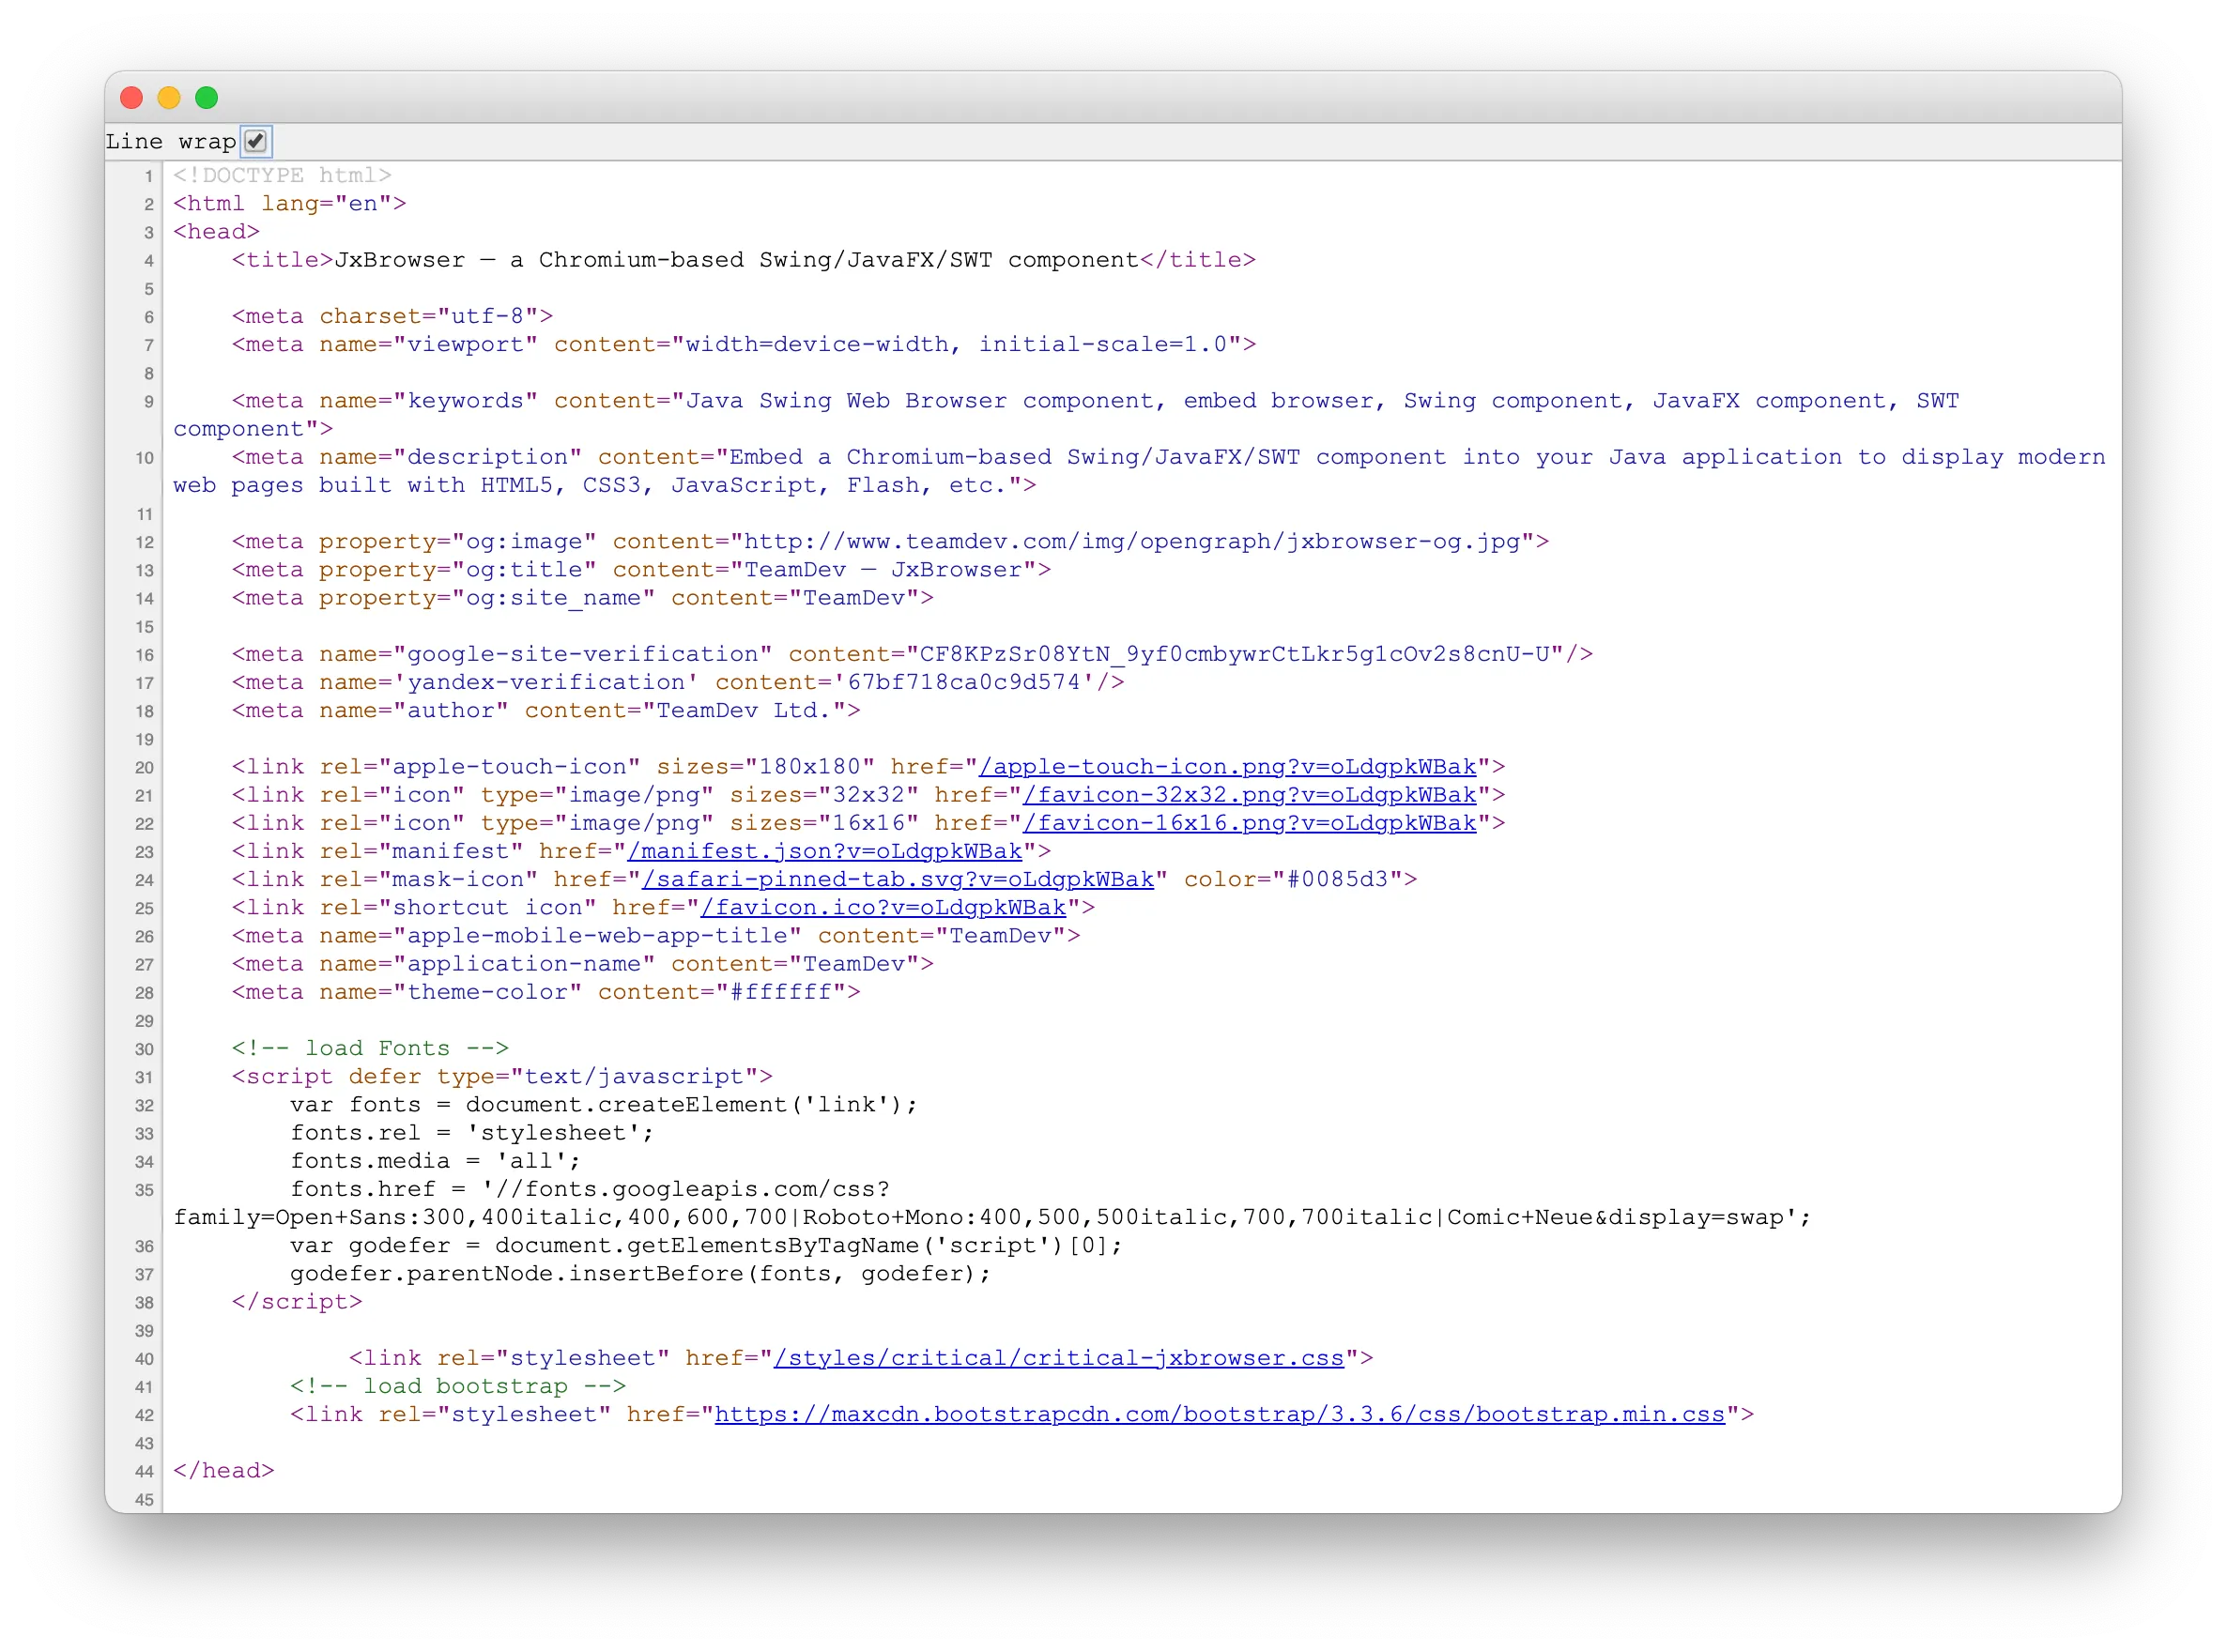Click the yandex-verification meta line

[678, 682]
